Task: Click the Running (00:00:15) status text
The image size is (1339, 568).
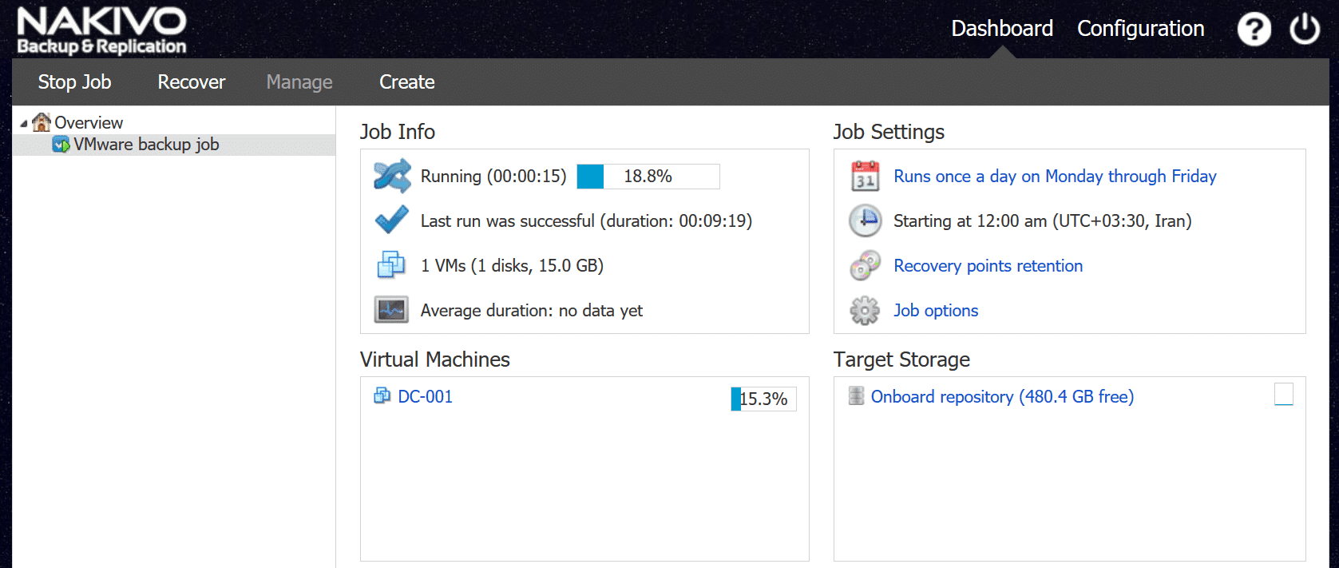Action: pyautogui.click(x=493, y=176)
